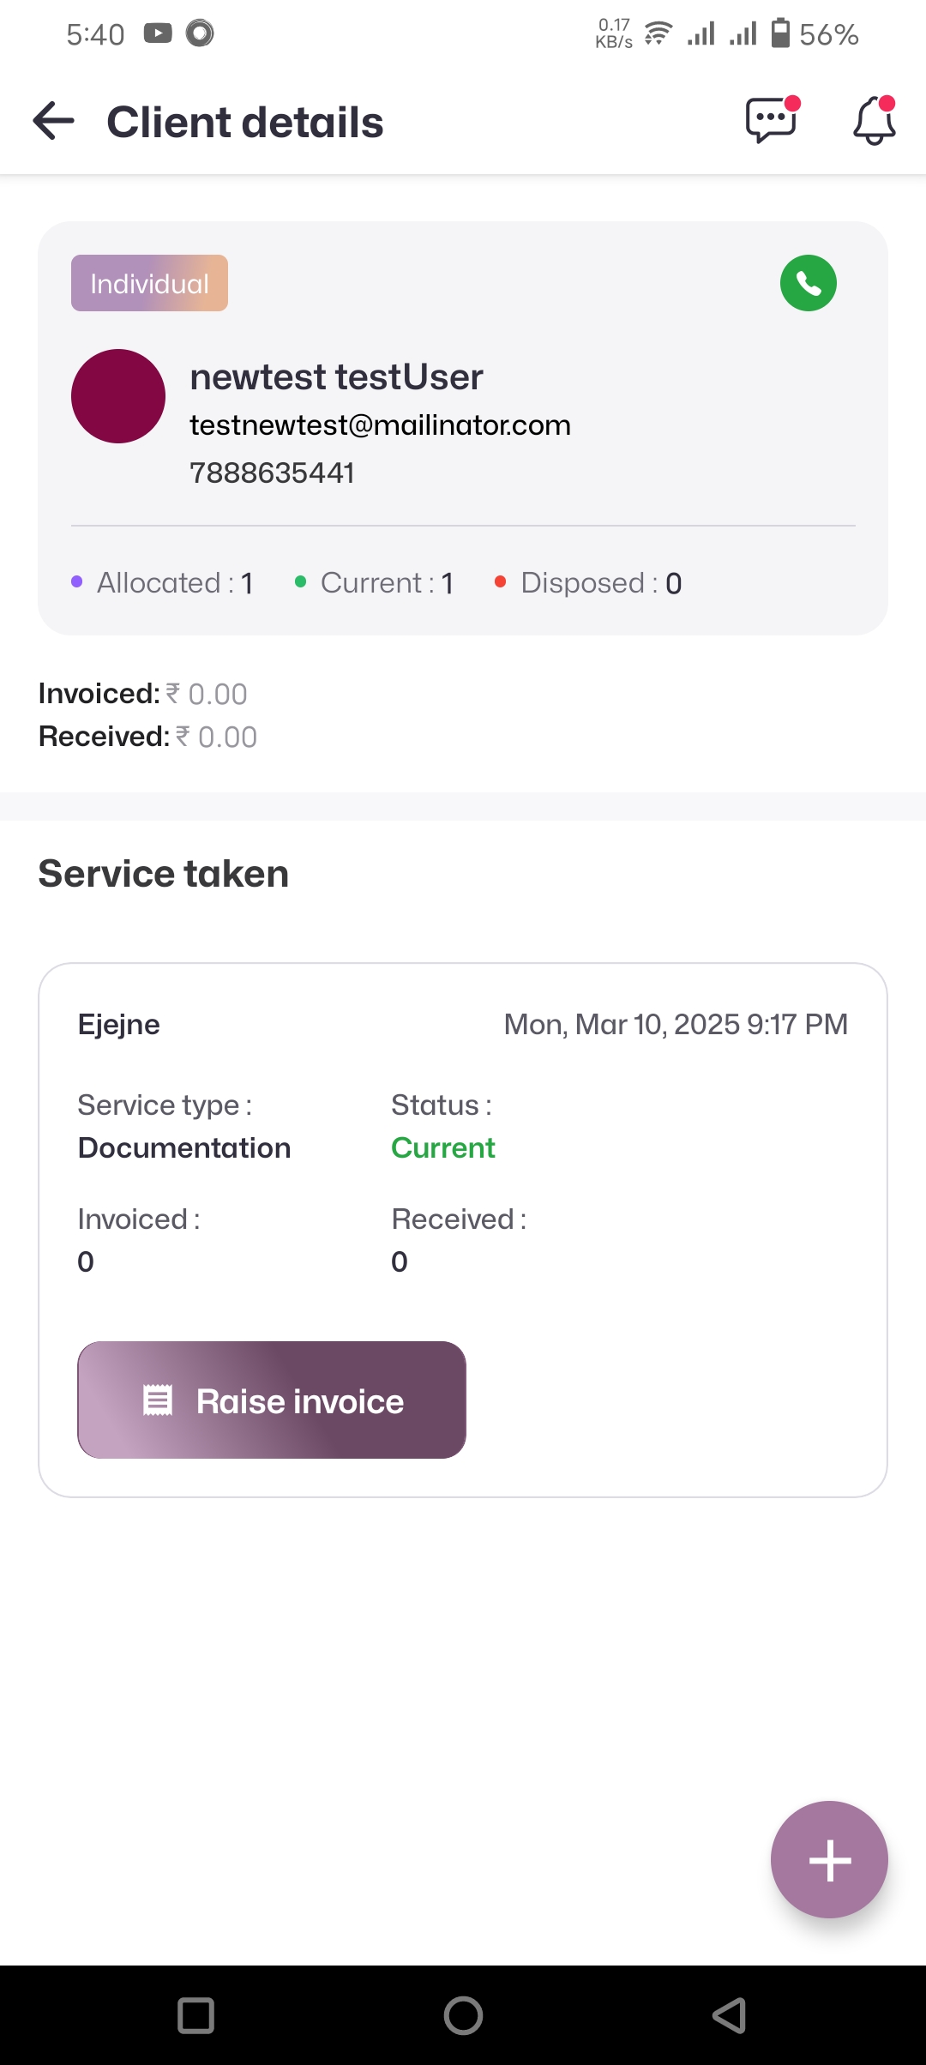This screenshot has height=2065, width=926.
Task: Open the notifications bell
Action: (874, 121)
